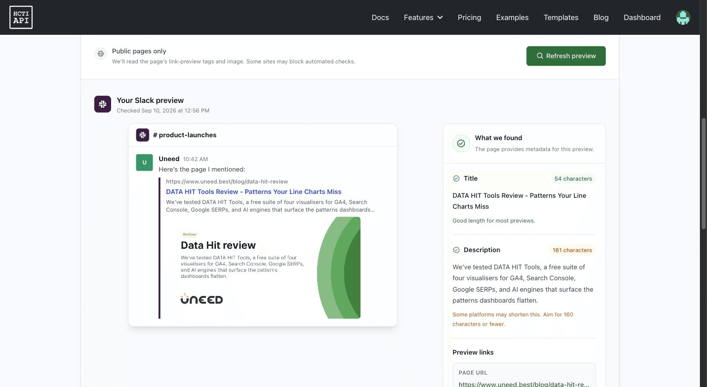
Task: Click the Here's the page I mentioned message
Action: click(202, 169)
